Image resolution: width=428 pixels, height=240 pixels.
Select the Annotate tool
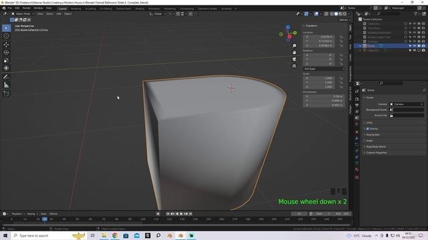click(6, 77)
